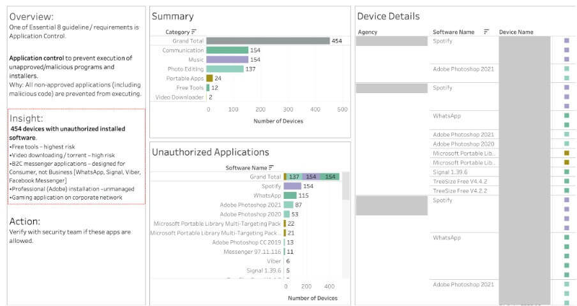
Task: Select the gray Grand Total bar showing 454
Action: [x=268, y=41]
